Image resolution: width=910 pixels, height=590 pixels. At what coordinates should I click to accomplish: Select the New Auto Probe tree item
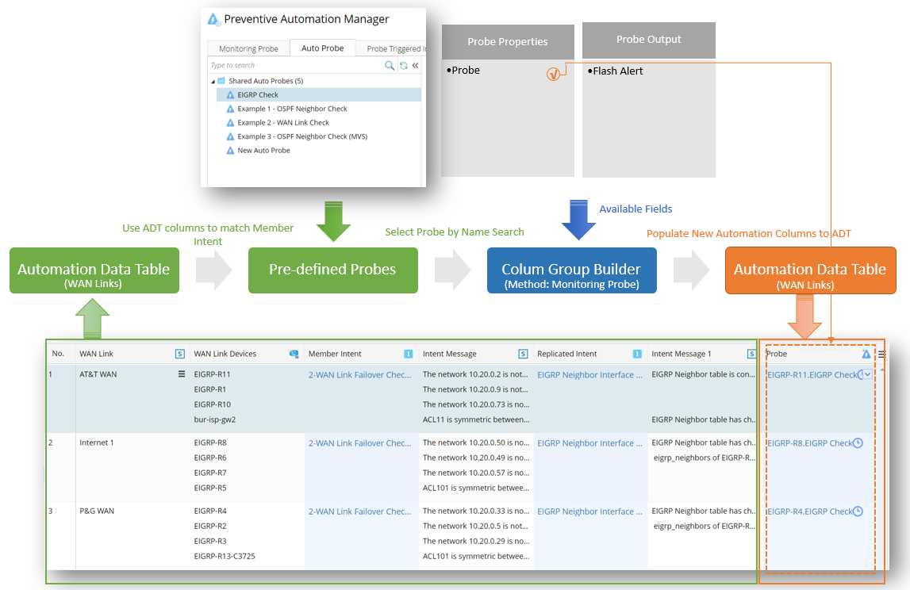click(x=263, y=150)
